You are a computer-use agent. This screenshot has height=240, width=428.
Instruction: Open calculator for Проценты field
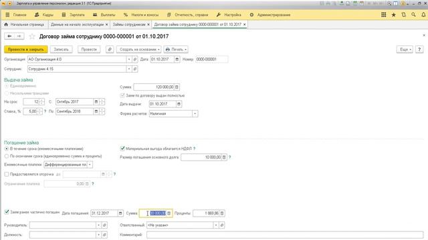pos(222,213)
